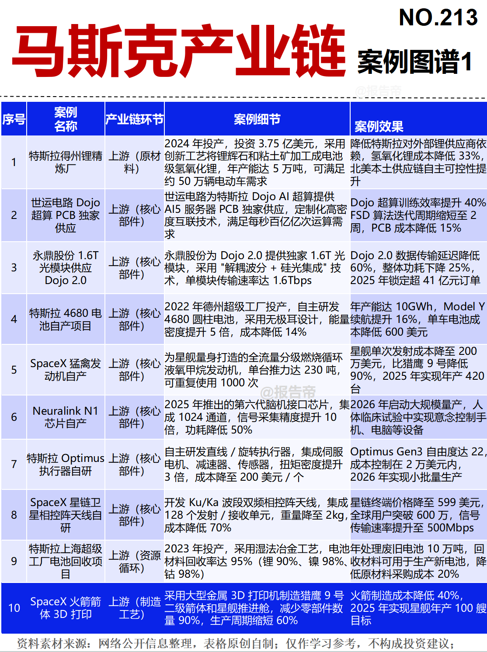
Task: Select the 特斯拉上海超级工厂电池回收项目 cell
Action: point(66,561)
